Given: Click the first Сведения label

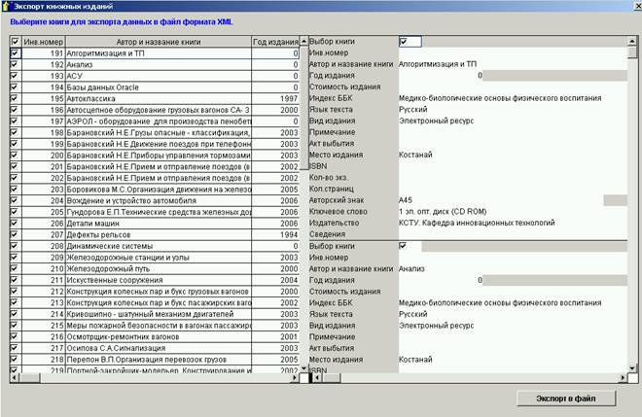Looking at the screenshot, I should (327, 234).
